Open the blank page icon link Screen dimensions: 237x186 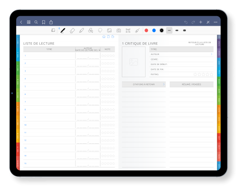tap(108, 37)
